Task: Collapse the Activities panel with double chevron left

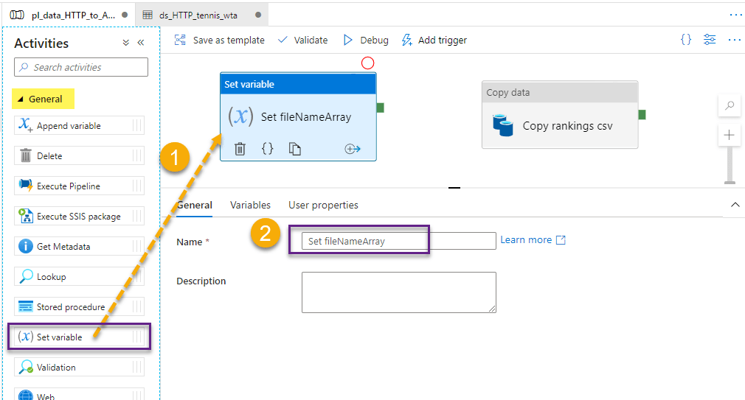Action: tap(141, 43)
